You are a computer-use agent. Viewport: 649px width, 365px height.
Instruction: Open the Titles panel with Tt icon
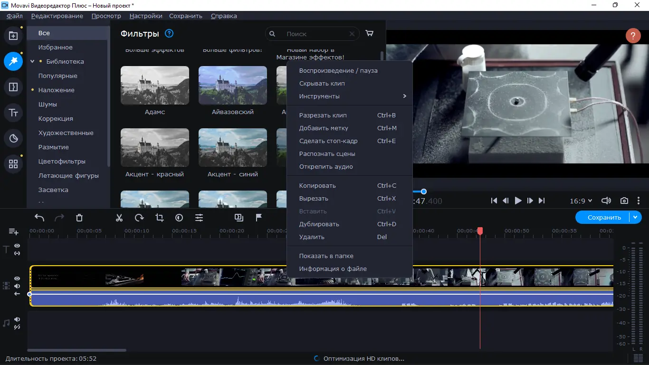[x=13, y=113]
